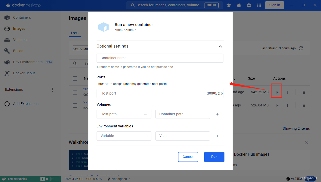The height and width of the screenshot is (182, 321).
Task: Add another environment variable plus icon
Action: [217, 136]
